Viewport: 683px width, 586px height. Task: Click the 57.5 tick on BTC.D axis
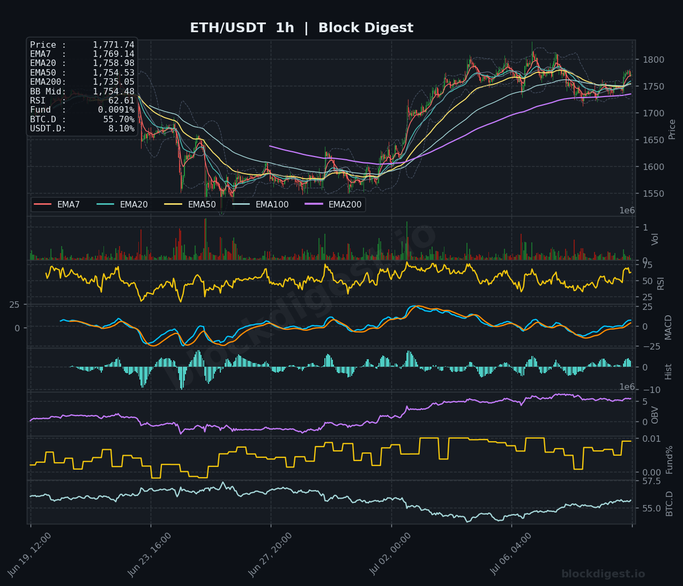pos(651,481)
